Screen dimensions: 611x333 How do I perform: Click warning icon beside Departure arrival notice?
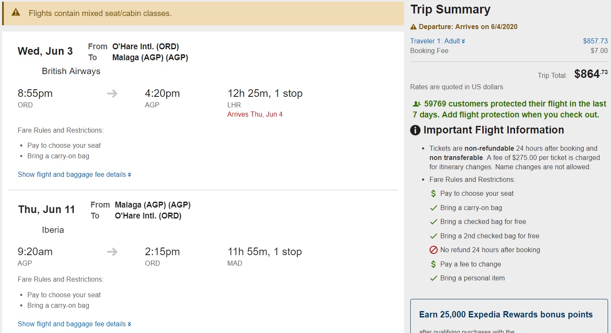tap(414, 27)
